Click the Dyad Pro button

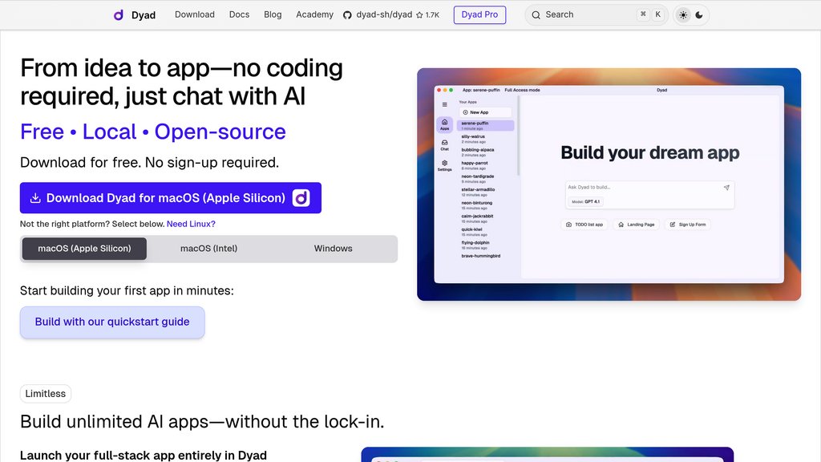479,14
